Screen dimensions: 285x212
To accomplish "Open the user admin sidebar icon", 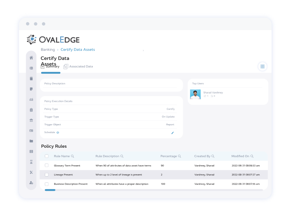I will click(x=31, y=183).
